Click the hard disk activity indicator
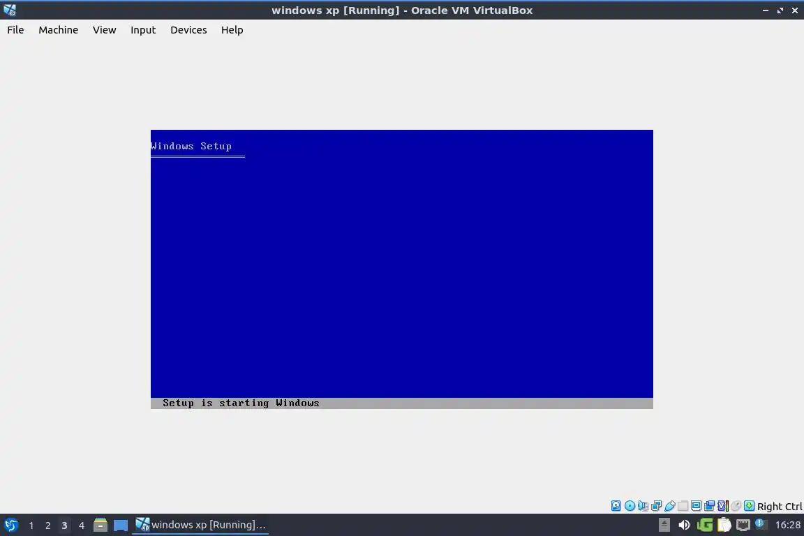804x536 pixels. point(616,506)
